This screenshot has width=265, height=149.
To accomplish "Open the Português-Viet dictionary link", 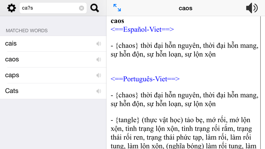I will coord(145,79).
